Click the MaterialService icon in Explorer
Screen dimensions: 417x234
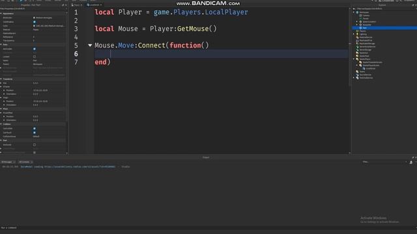(358, 38)
